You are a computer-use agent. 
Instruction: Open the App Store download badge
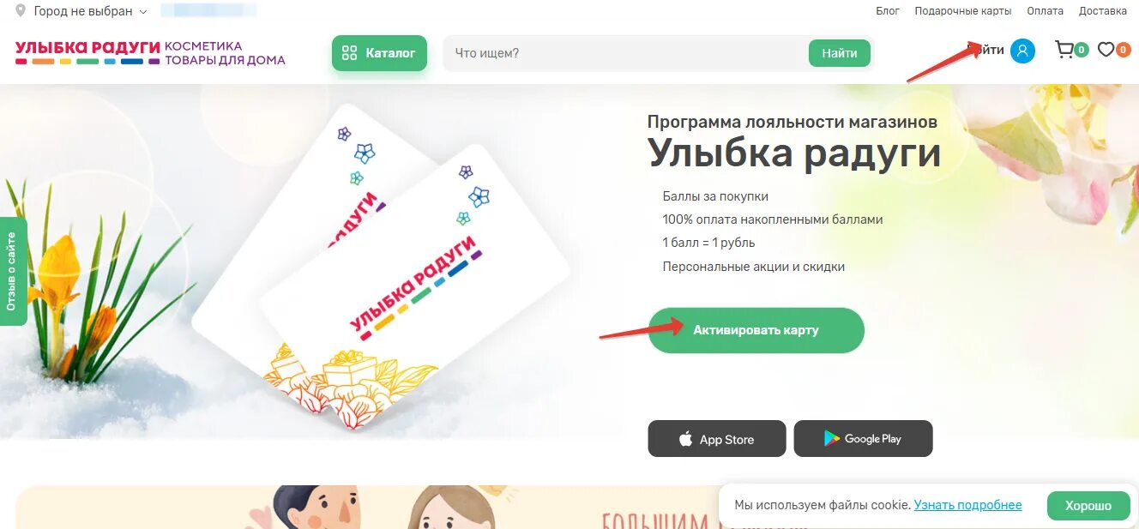coord(717,438)
